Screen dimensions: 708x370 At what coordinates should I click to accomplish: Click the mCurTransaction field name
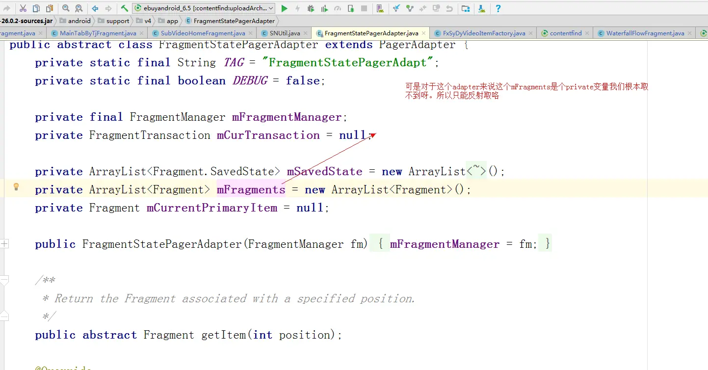click(268, 135)
